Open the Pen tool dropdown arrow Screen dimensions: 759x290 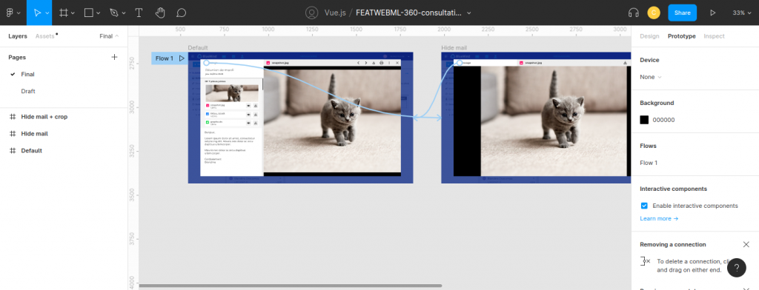[124, 13]
